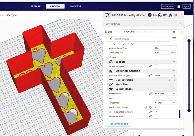This screenshot has height=136, width=194.
Task: Click the settings visibility hamburger menu icon
Action: click(174, 39)
